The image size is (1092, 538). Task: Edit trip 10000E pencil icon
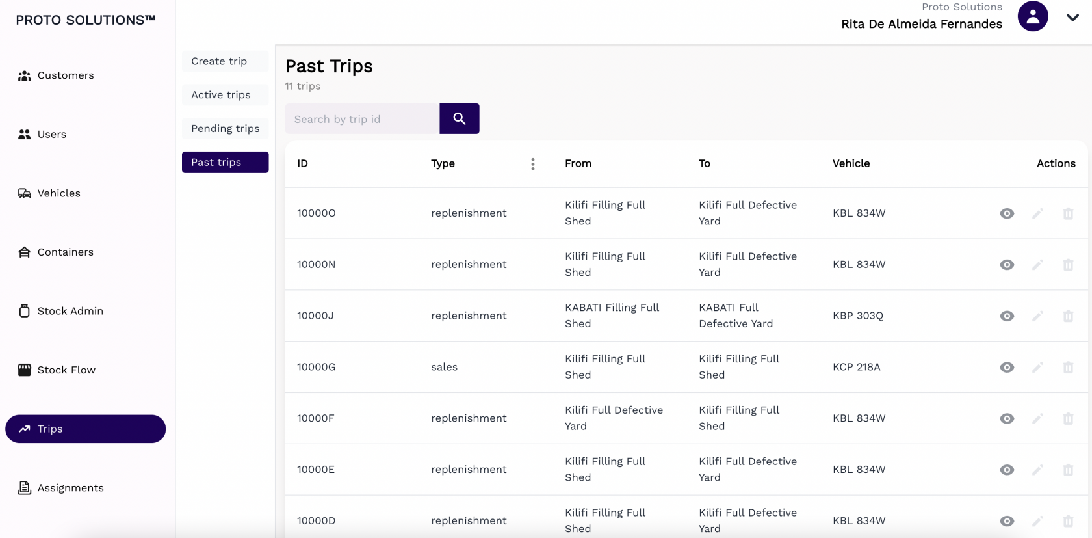click(1037, 470)
